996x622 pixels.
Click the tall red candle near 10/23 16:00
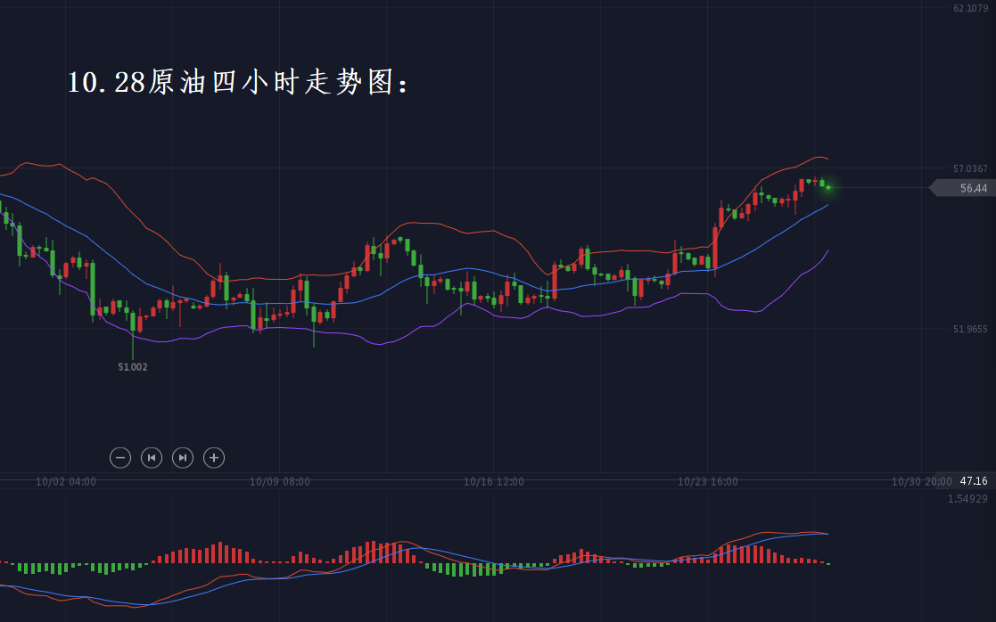(x=715, y=247)
